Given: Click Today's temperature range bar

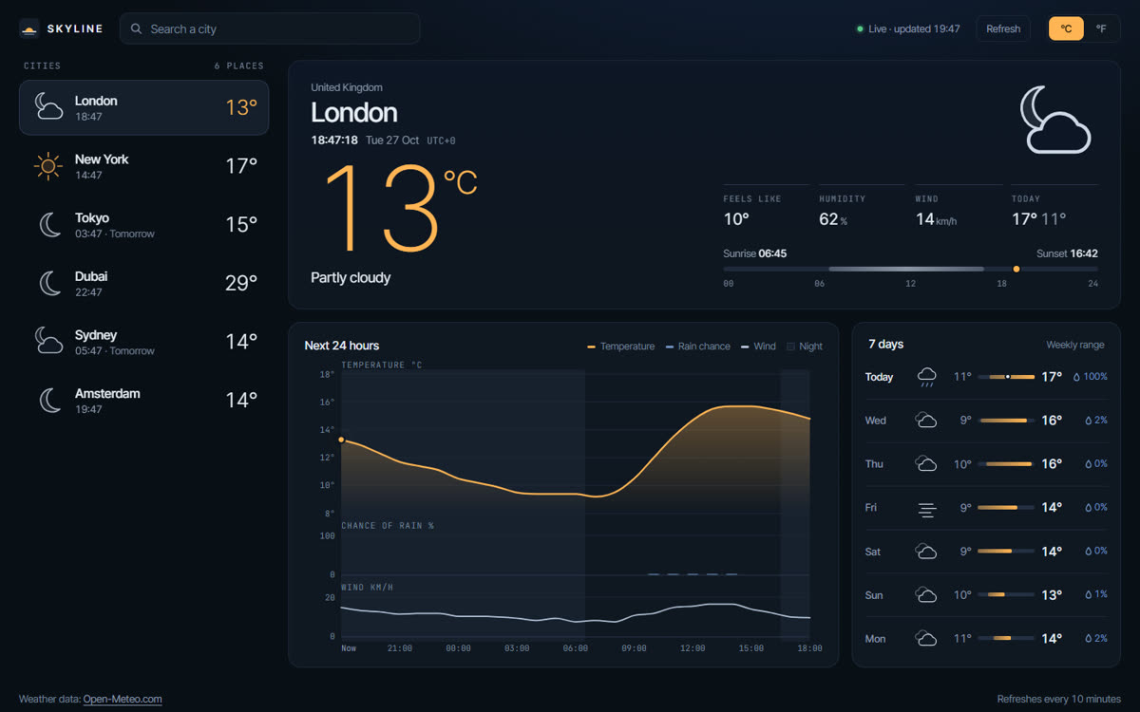Looking at the screenshot, I should [x=1006, y=377].
